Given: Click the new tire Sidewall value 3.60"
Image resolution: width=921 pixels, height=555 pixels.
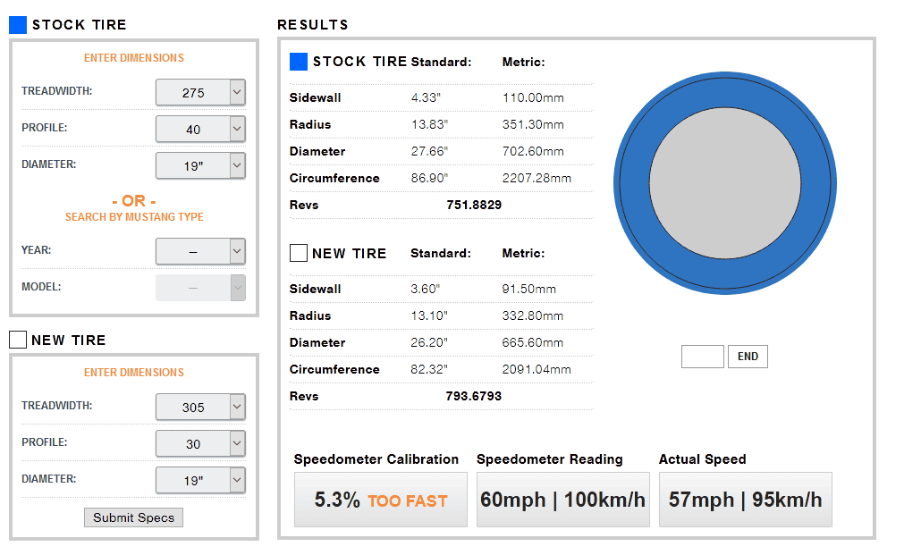Looking at the screenshot, I should [426, 289].
